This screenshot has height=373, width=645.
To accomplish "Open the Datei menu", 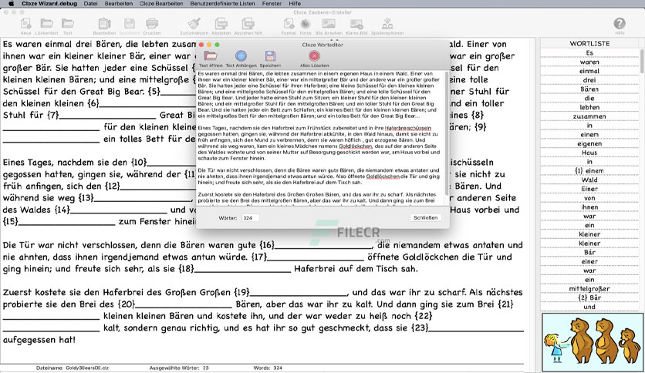I will pos(90,3).
